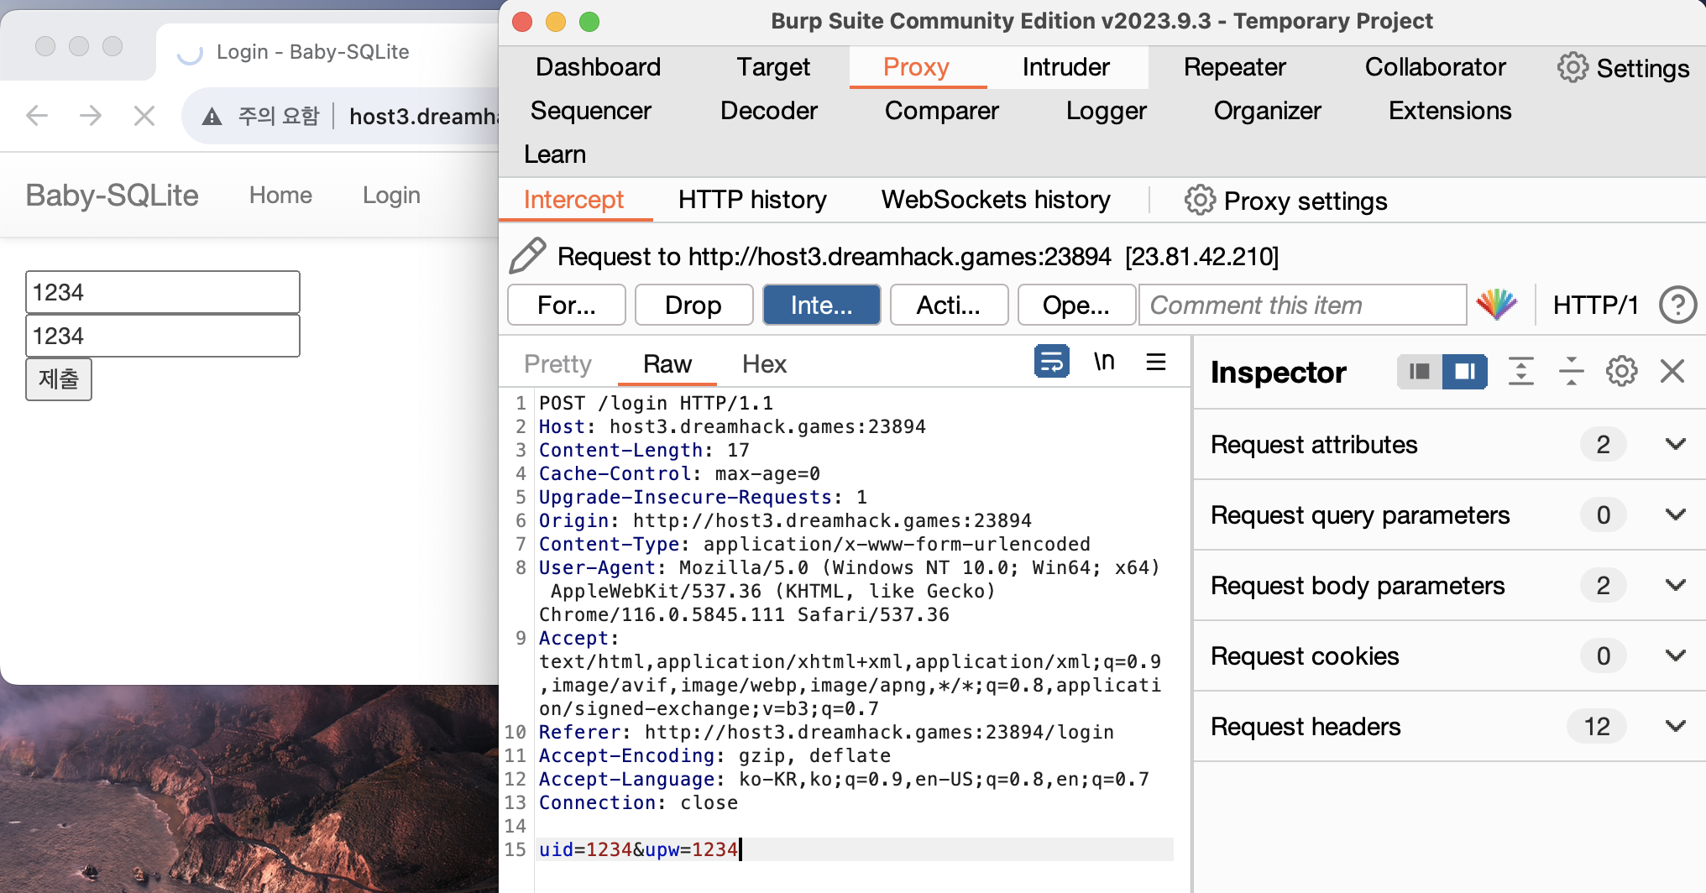Open Inspector settings gear

click(x=1621, y=371)
